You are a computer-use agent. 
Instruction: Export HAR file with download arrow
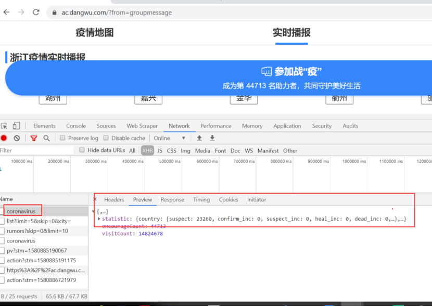(212, 138)
